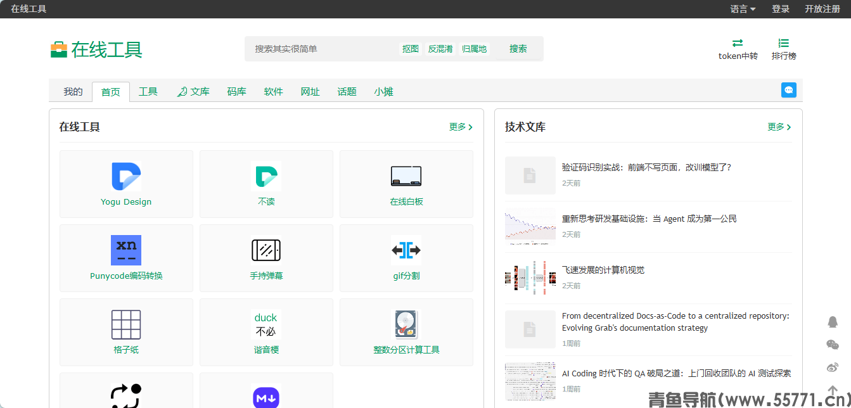Image resolution: width=851 pixels, height=408 pixels.
Task: Open the 文库 tab
Action: coord(193,92)
